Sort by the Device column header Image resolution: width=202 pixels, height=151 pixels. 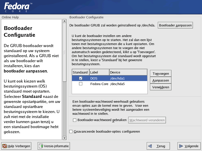pos(128,72)
